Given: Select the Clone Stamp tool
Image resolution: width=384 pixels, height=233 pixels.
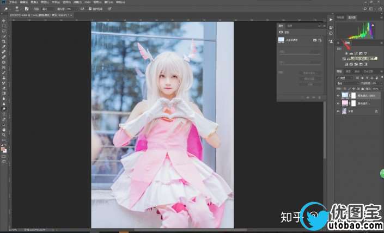Looking at the screenshot, I should tap(4, 78).
